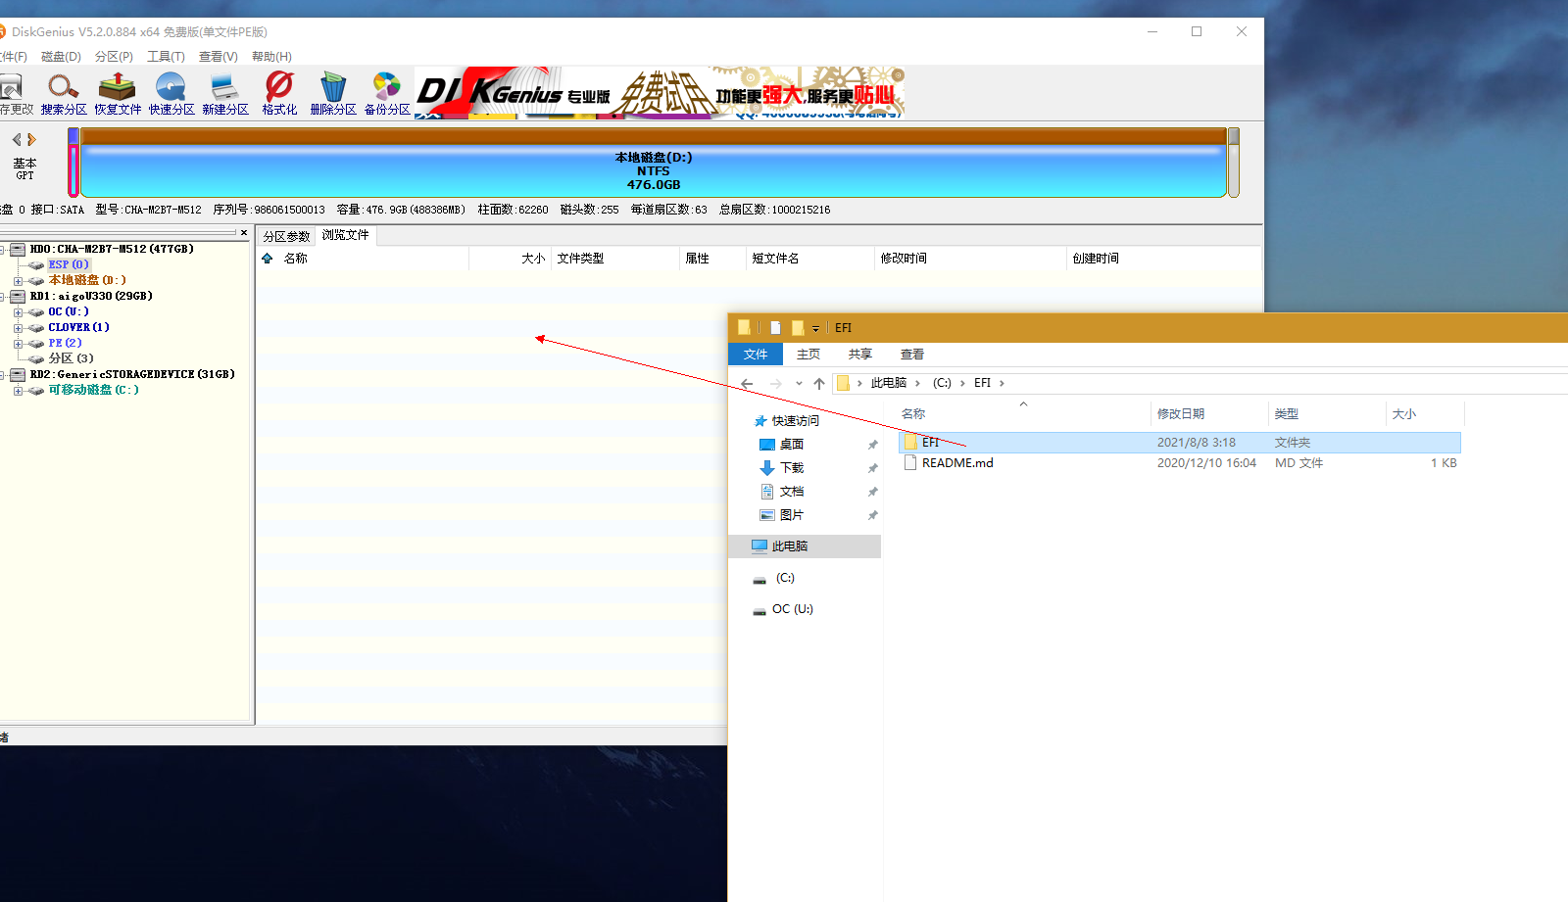Screen dimensions: 1568x902
Task: Click the 新建分区 (New Partition) laptop icon
Action: click(225, 89)
